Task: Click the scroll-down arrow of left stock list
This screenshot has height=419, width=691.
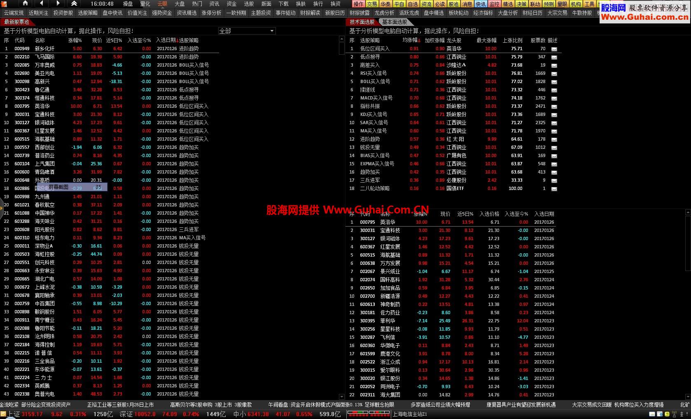Action: (x=342, y=396)
